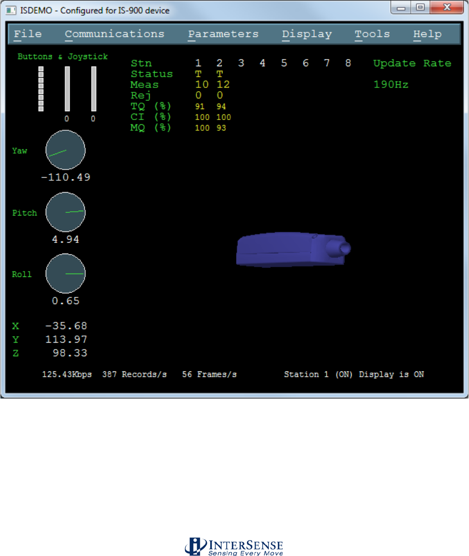Click the X position value -35.68
469x556 pixels.
point(66,326)
